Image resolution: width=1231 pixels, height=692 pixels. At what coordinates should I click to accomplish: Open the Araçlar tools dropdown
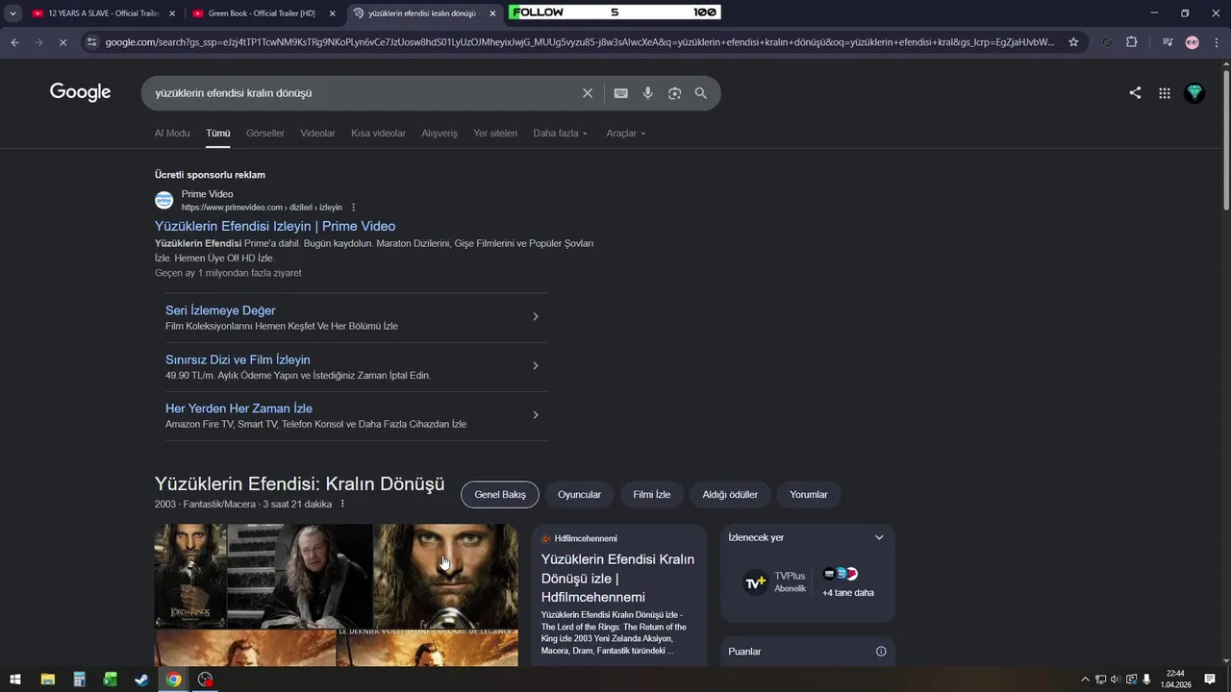[x=626, y=134]
